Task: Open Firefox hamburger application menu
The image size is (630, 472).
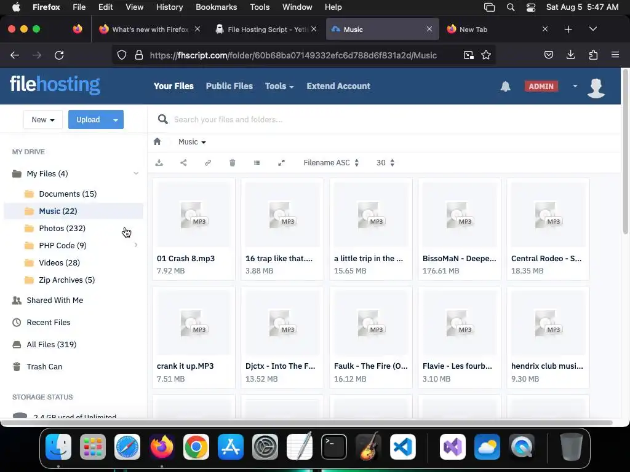Action: pyautogui.click(x=615, y=55)
